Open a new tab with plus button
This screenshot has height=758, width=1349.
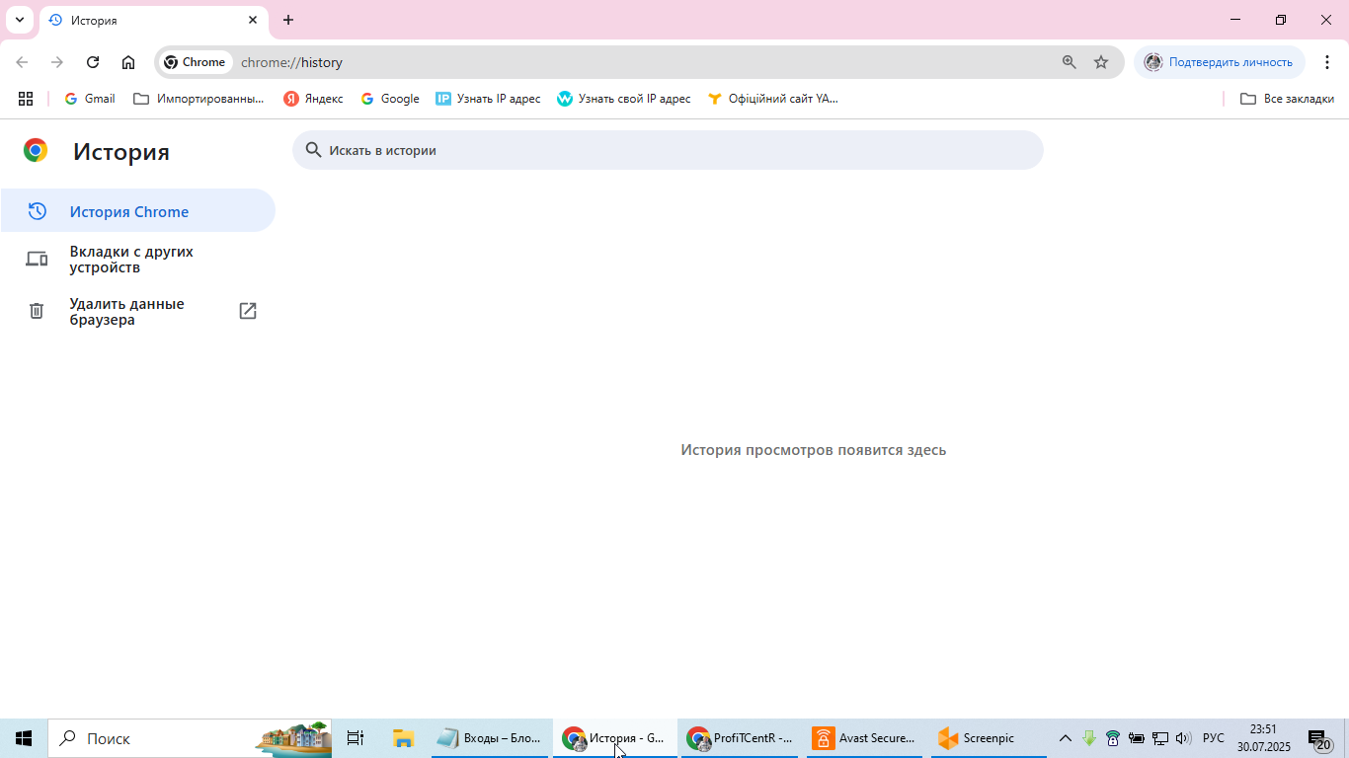288,20
